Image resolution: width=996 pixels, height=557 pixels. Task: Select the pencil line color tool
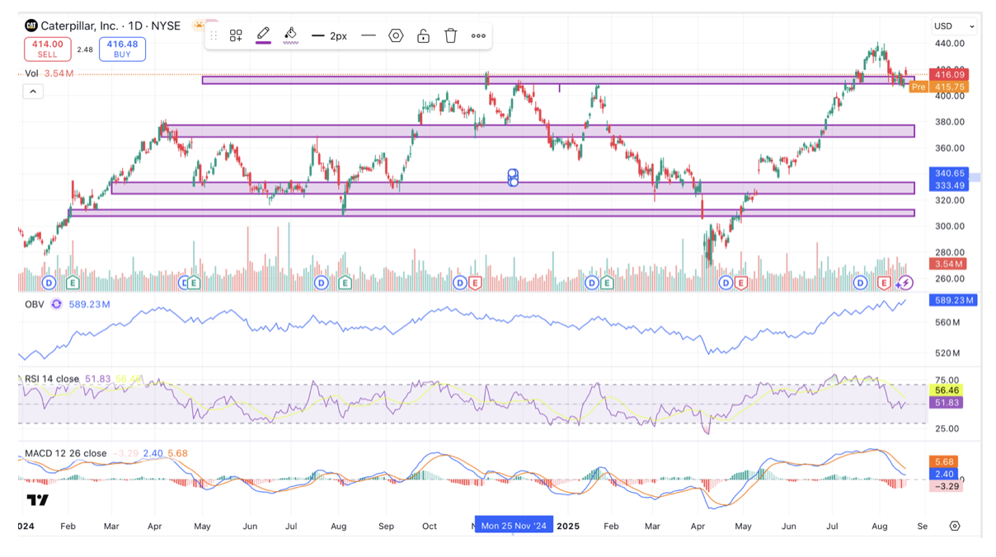[x=263, y=35]
